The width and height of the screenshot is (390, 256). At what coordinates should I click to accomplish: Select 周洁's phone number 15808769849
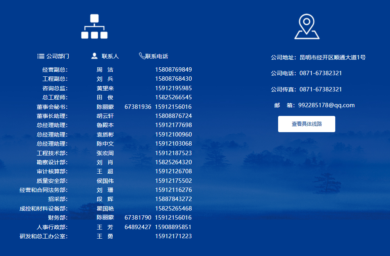tap(173, 69)
